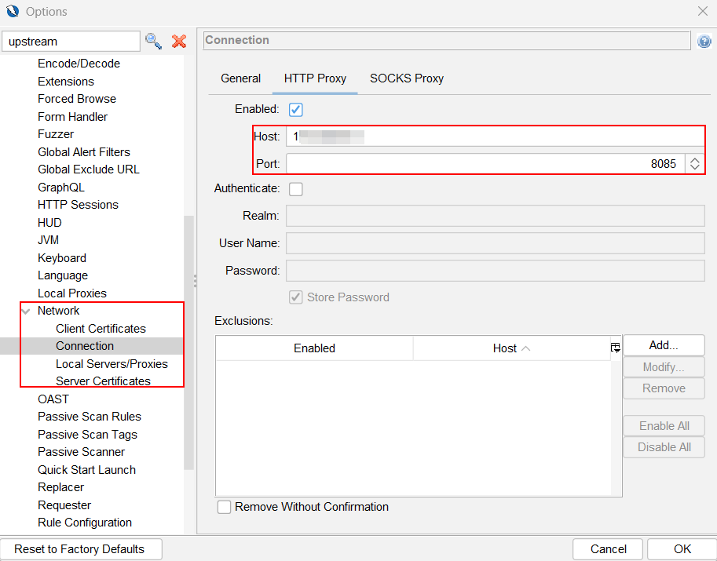Switch to the General tab
The height and width of the screenshot is (561, 717).
point(240,78)
